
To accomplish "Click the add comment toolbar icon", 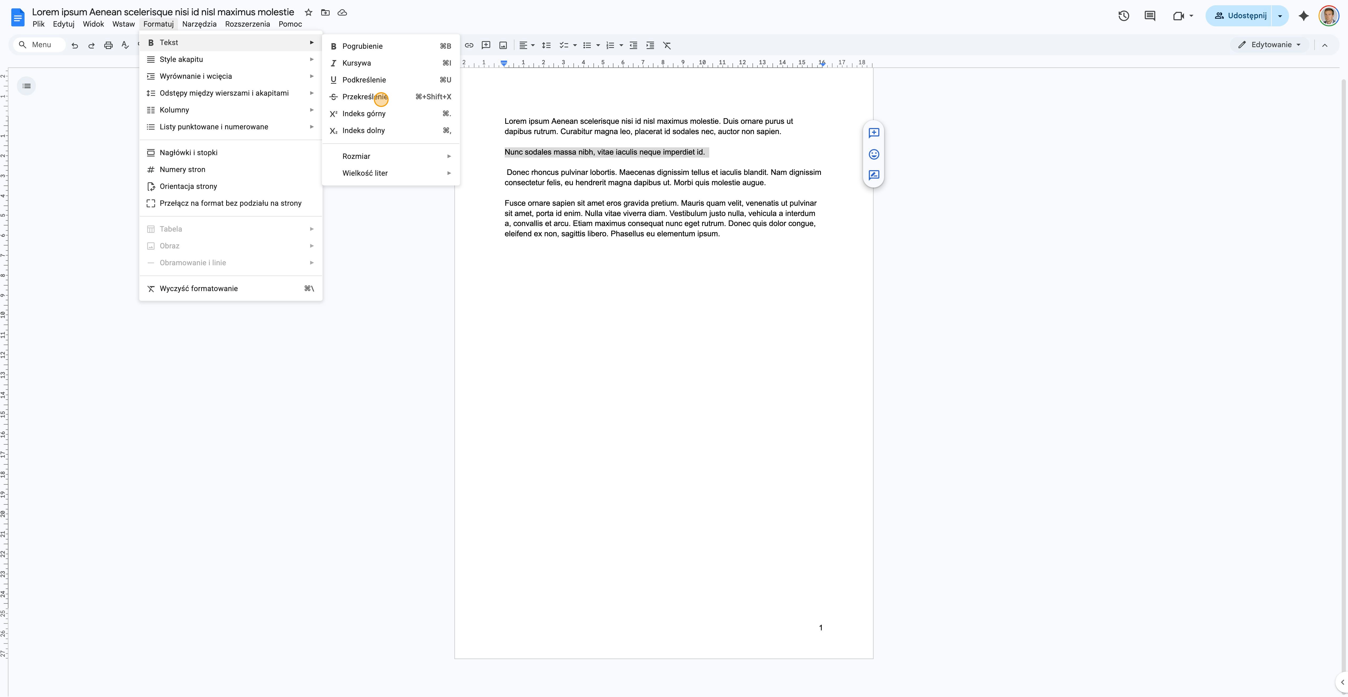I will pyautogui.click(x=486, y=46).
